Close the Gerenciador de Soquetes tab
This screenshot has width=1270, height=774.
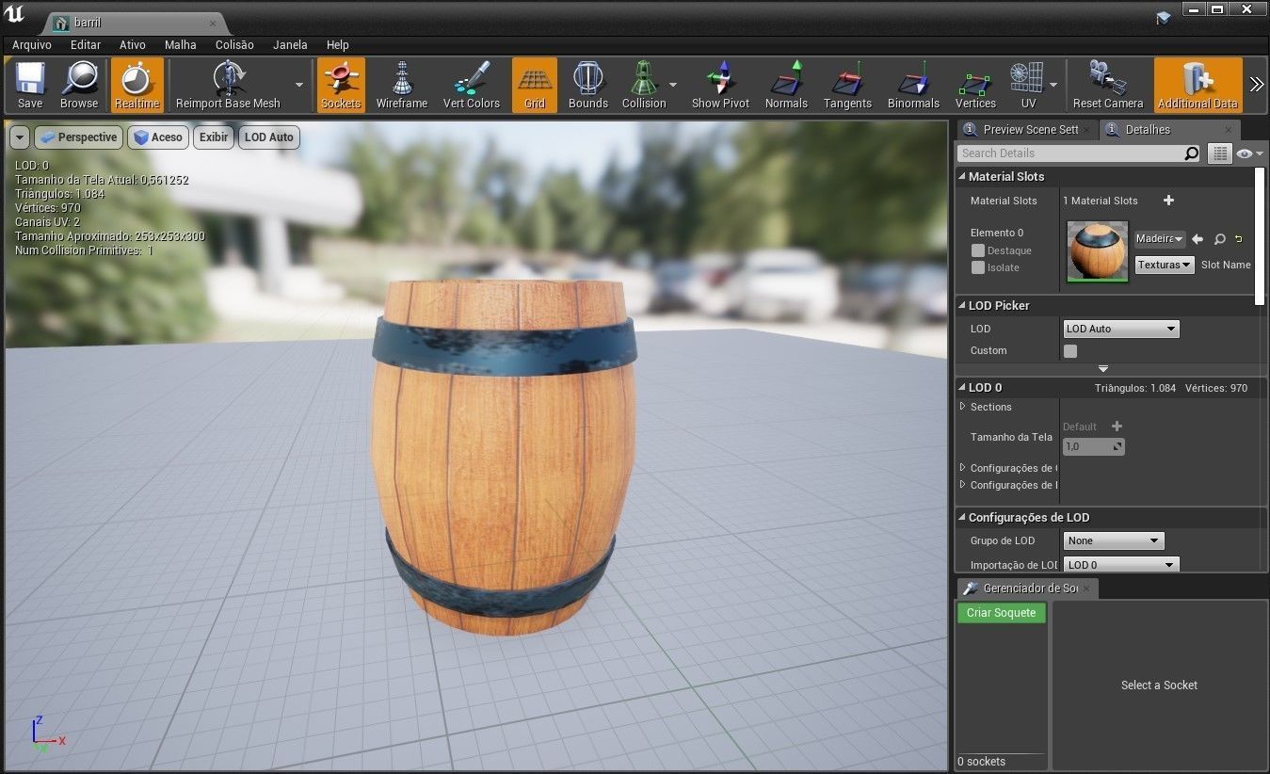click(x=1086, y=589)
